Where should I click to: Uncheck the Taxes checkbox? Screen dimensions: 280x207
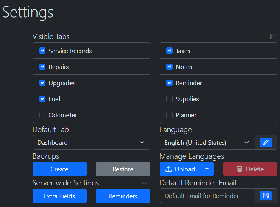[x=169, y=51]
